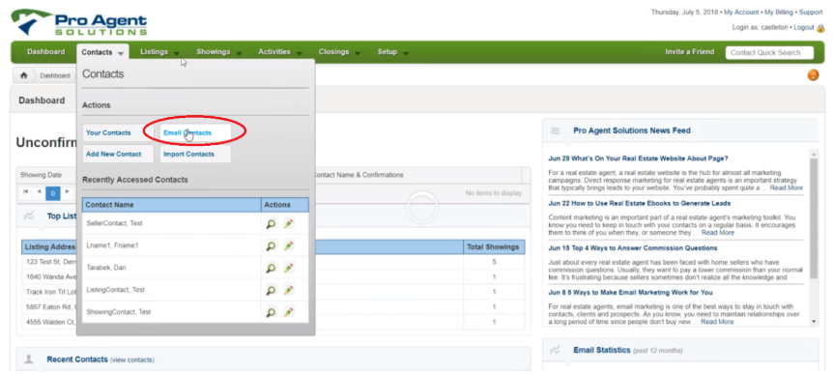The image size is (833, 374).
Task: Open the Dashboard nav item
Action: click(46, 52)
